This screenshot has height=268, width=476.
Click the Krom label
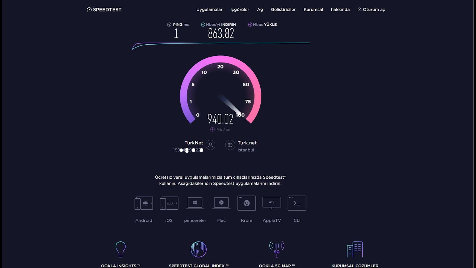click(x=247, y=220)
